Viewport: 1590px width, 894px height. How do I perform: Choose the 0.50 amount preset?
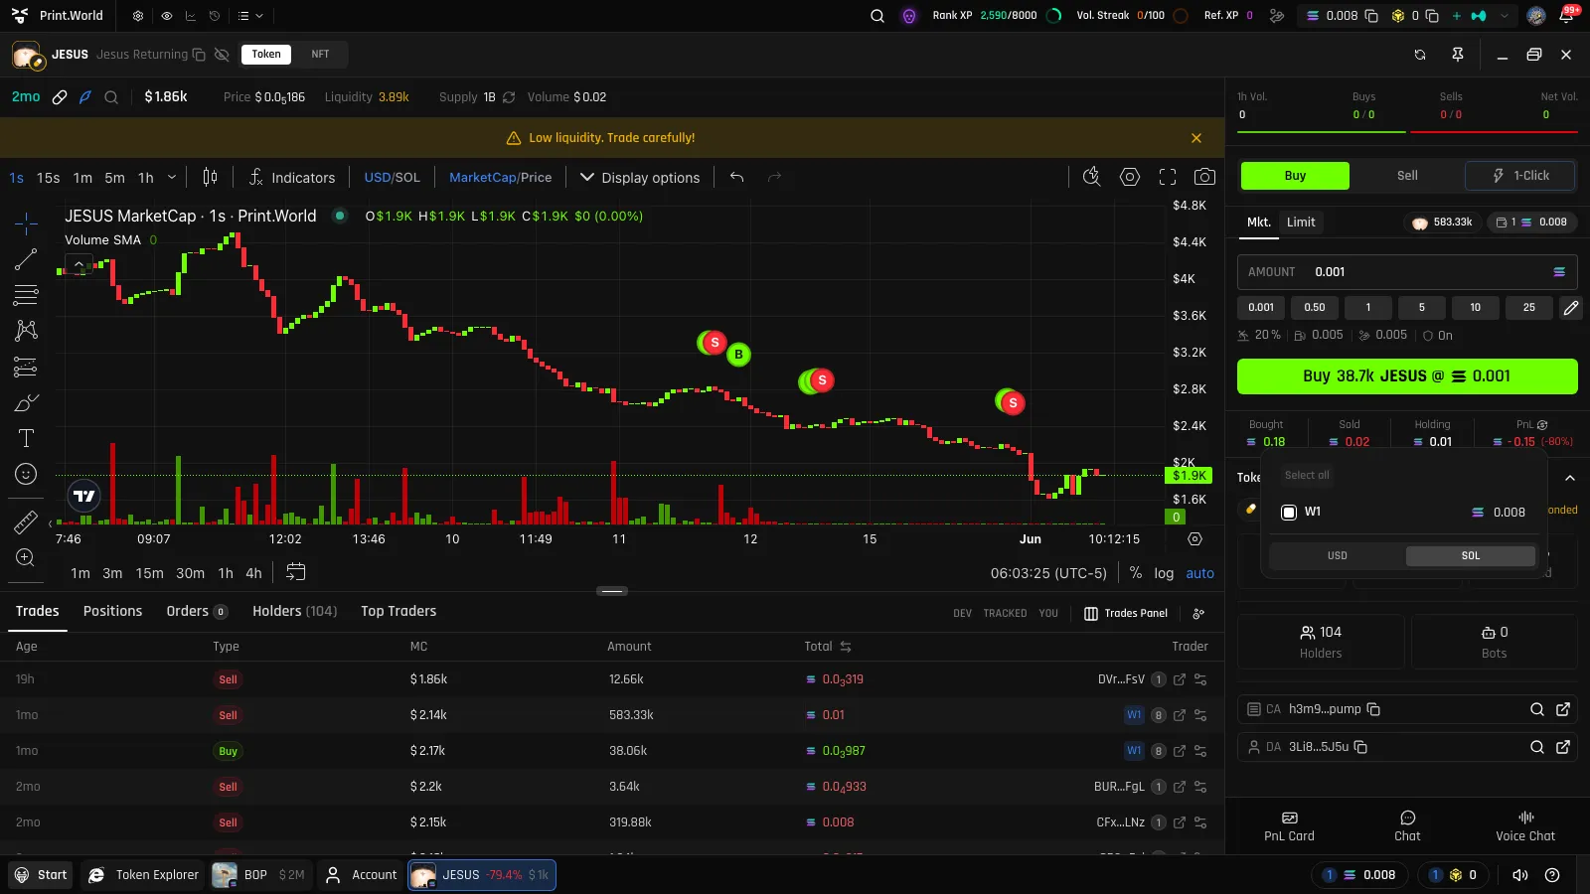(1315, 308)
